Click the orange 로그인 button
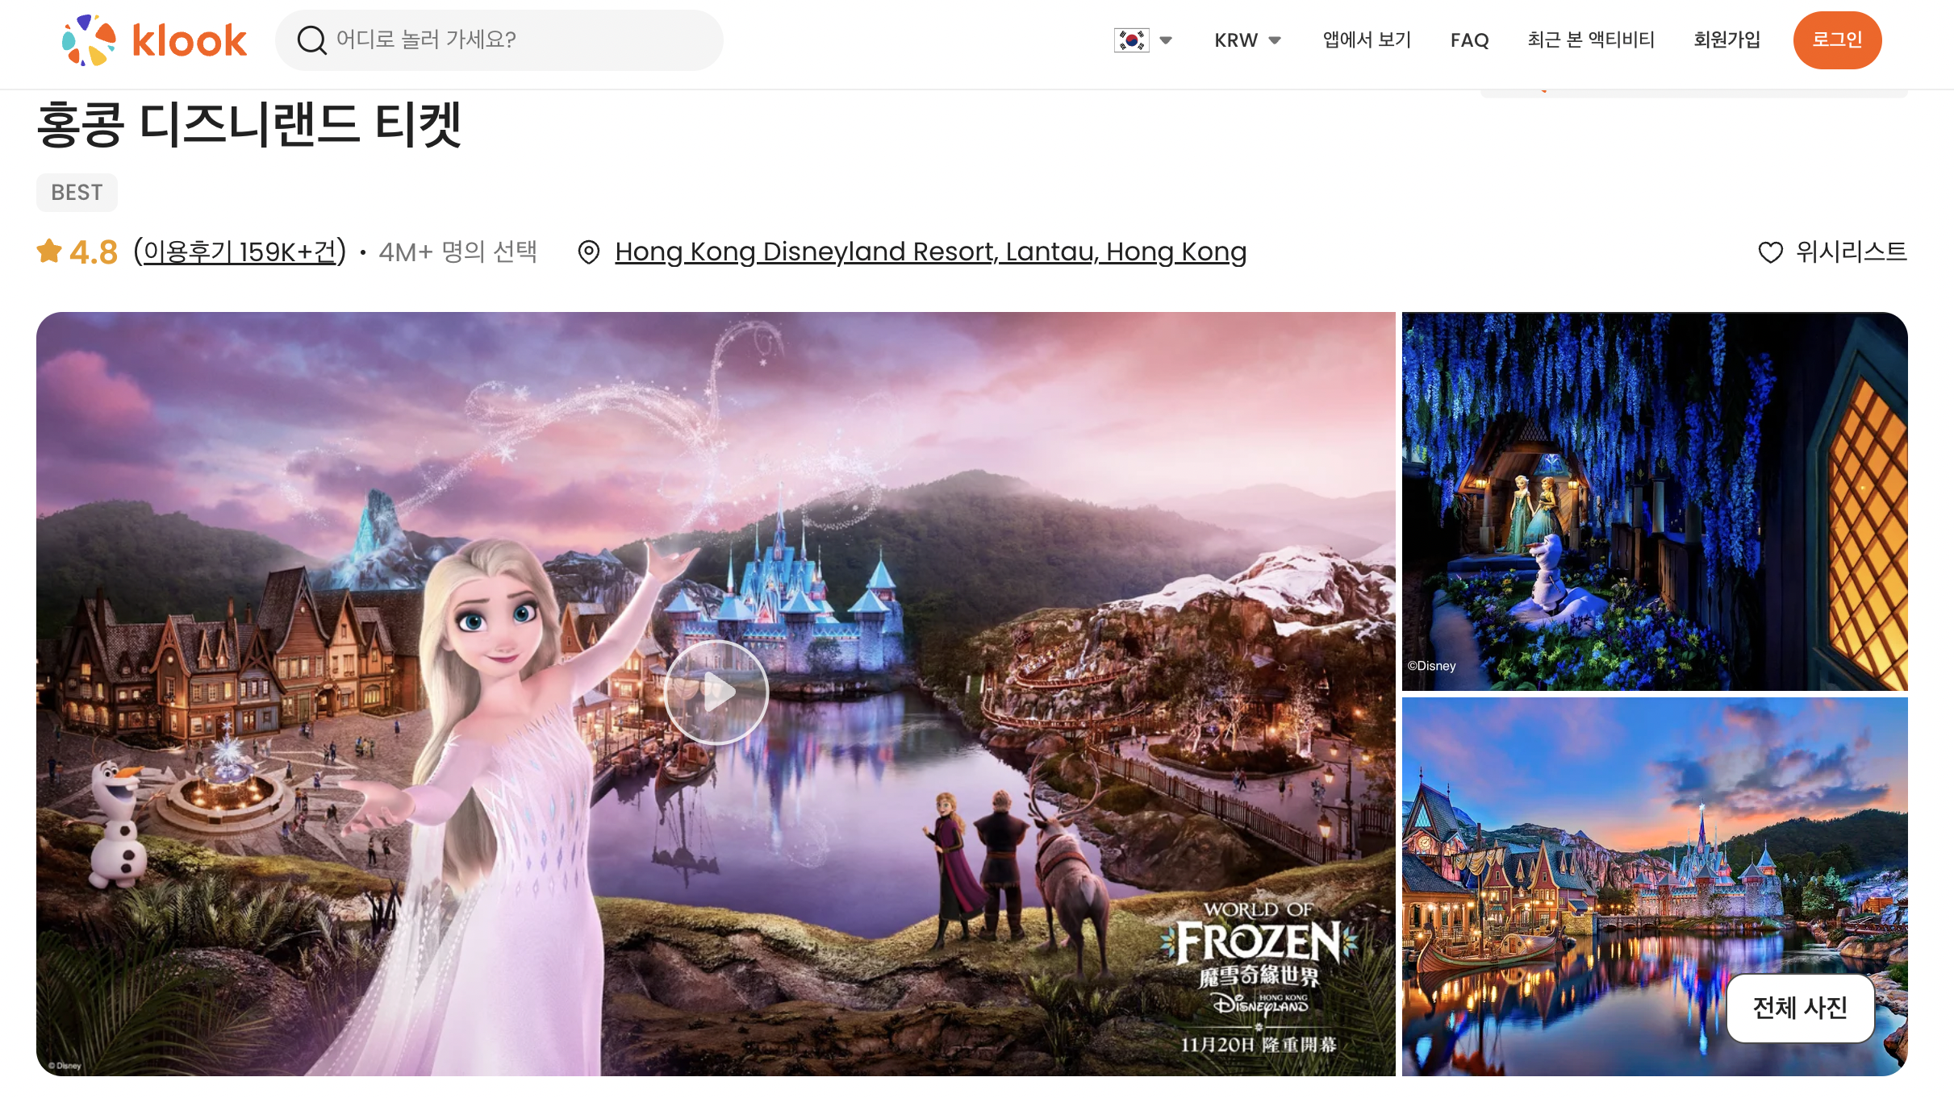Viewport: 1954px width, 1098px height. pyautogui.click(x=1837, y=40)
